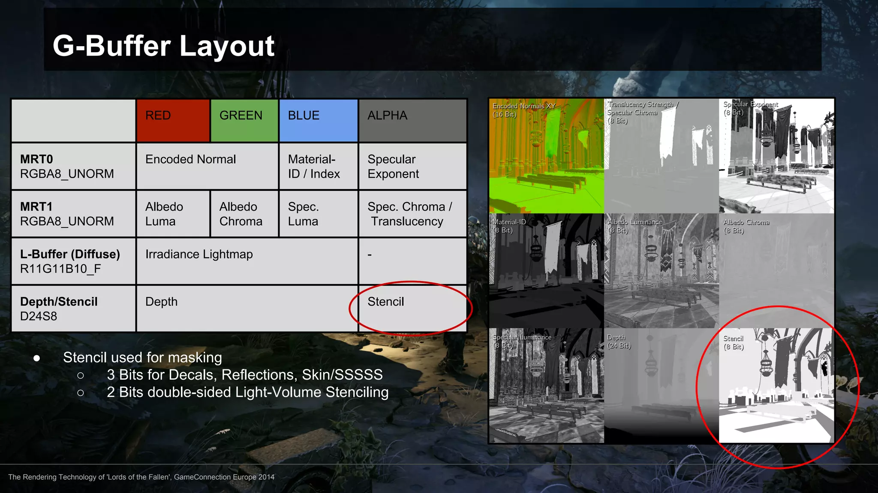The width and height of the screenshot is (878, 493).
Task: Select the GREEN column header cell
Action: coord(244,120)
